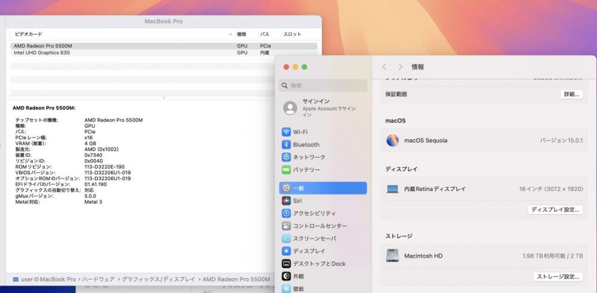This screenshot has width=597, height=293.
Task: Click the 内蔵Retinaディスプレイ laptop icon
Action: coord(393,189)
